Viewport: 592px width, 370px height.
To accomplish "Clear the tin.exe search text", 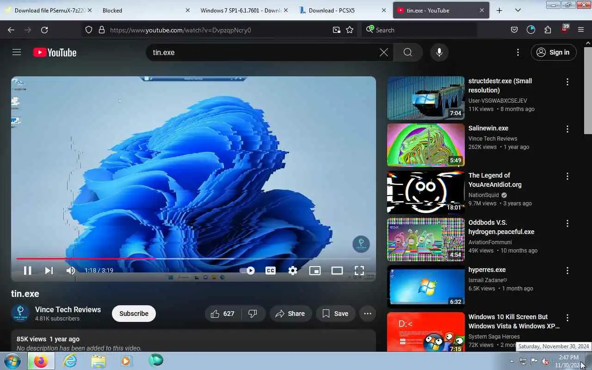I will (x=384, y=52).
